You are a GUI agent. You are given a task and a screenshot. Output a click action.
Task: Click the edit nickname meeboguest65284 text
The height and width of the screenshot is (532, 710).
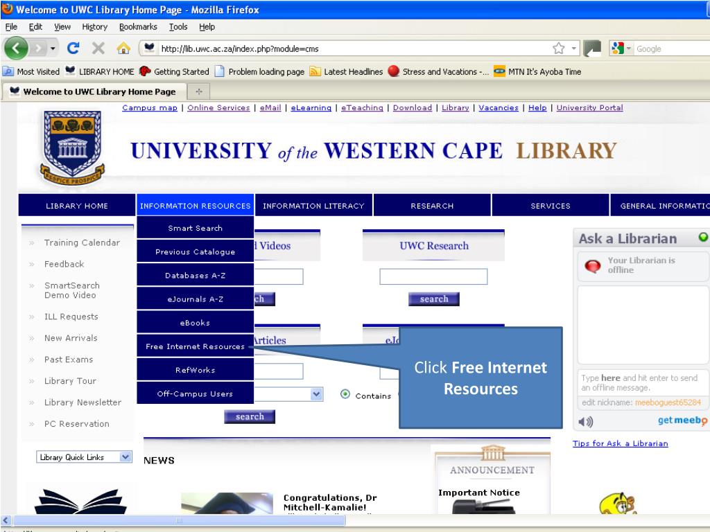[641, 402]
